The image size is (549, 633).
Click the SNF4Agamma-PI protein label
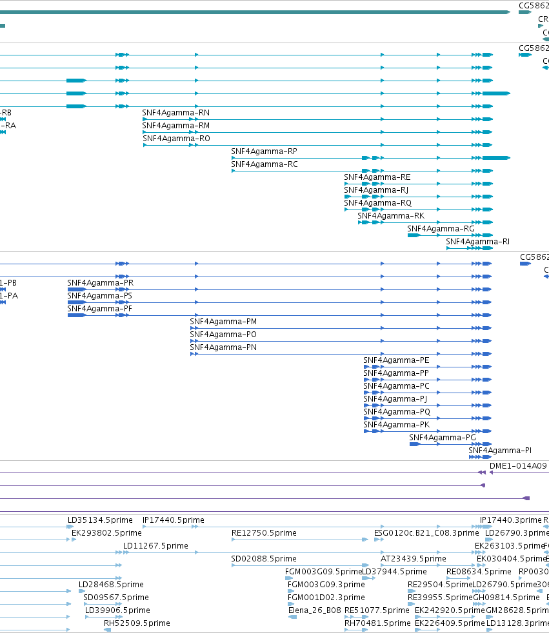(500, 451)
